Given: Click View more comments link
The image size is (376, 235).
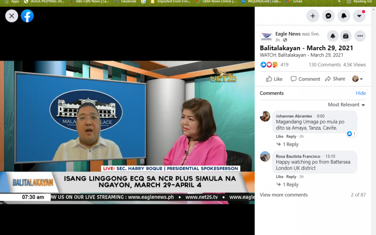Looking at the screenshot, I should [x=283, y=195].
